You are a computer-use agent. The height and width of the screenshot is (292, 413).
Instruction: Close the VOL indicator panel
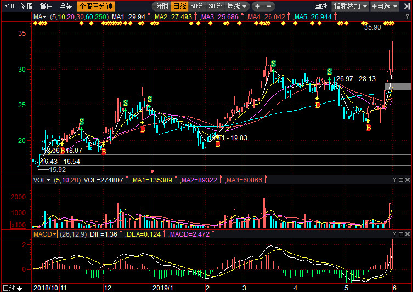pyautogui.click(x=408, y=180)
